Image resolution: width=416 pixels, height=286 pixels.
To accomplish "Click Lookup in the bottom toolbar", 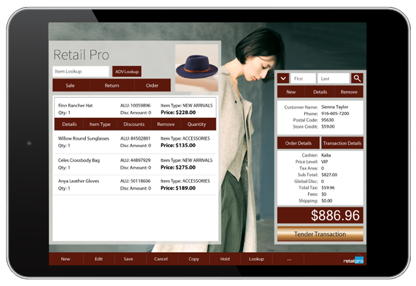I will pos(256,259).
